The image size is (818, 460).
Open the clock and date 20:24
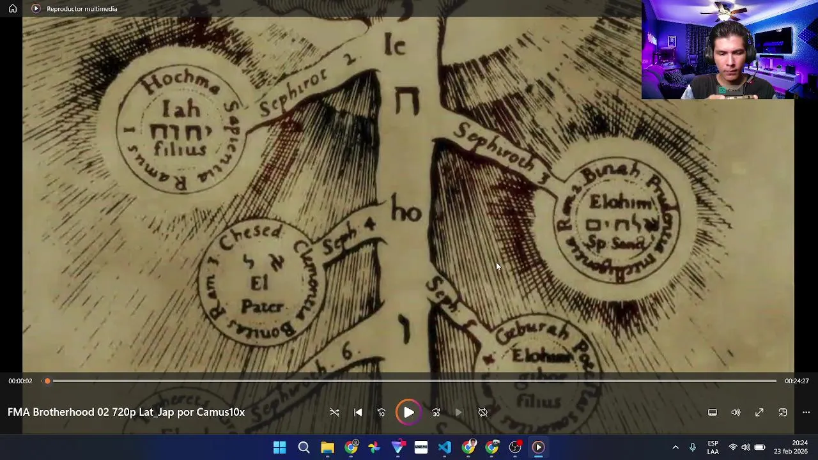click(791, 447)
